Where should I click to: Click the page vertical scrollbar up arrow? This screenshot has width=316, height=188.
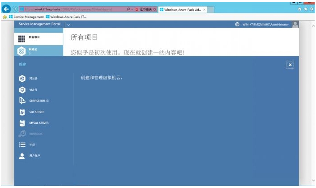pyautogui.click(x=313, y=26)
